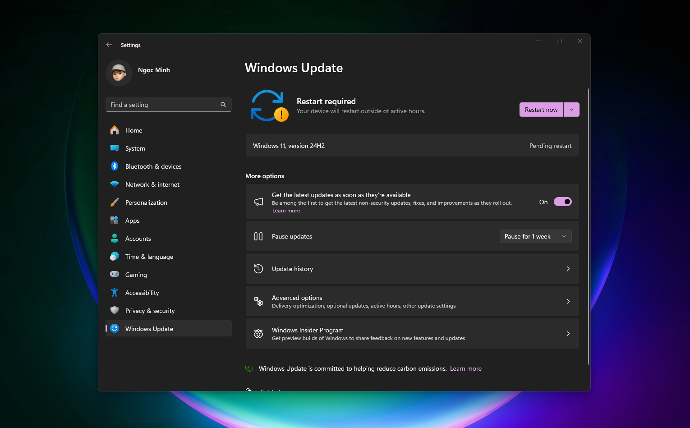
Task: Click Learn more under latest updates
Action: [x=286, y=211]
